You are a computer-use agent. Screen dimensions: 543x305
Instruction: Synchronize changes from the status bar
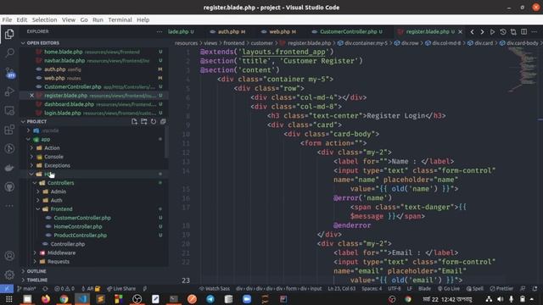45,288
